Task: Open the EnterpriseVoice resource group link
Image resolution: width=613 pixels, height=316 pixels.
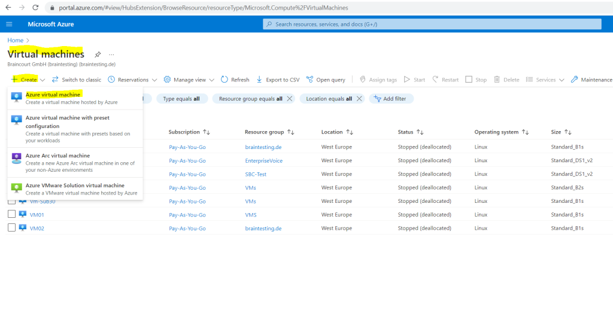Action: coord(264,161)
